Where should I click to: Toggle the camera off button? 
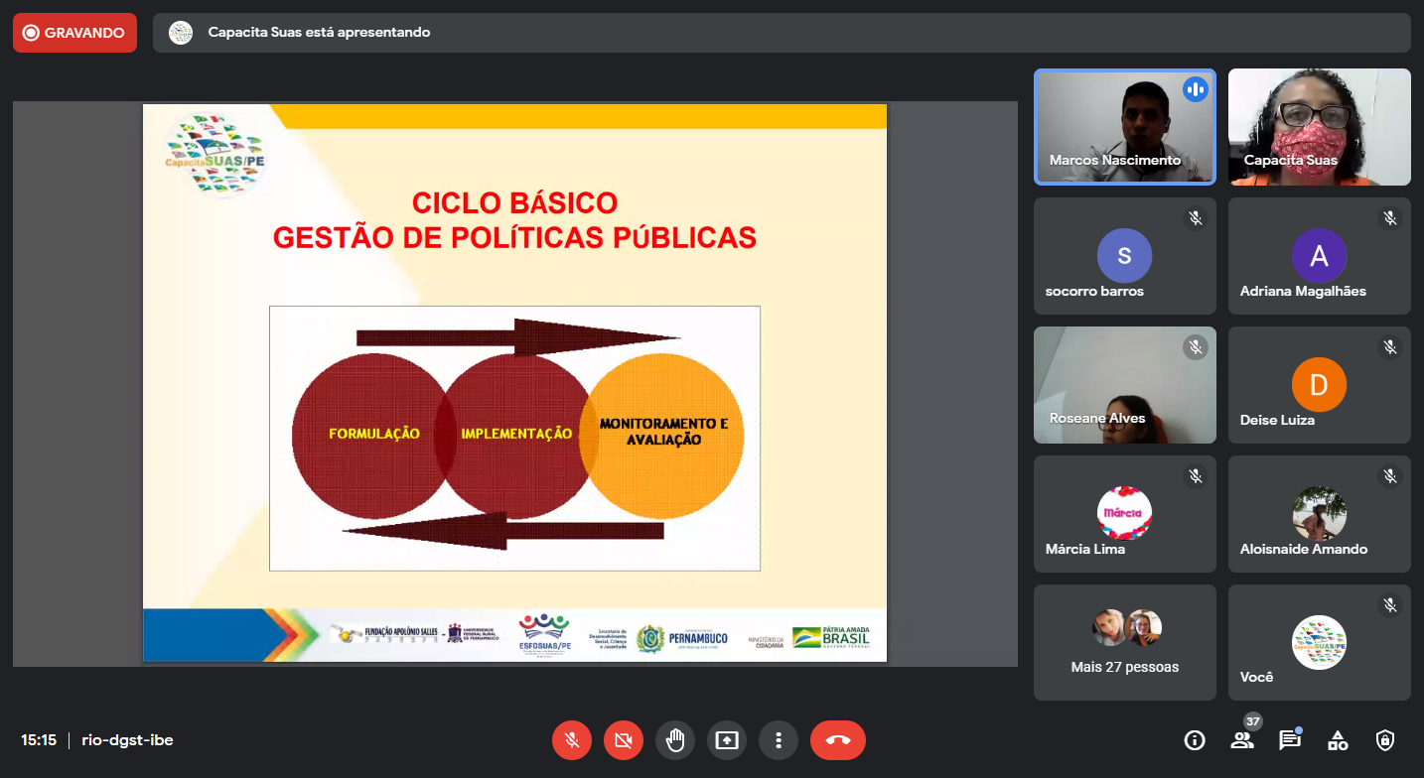point(624,740)
